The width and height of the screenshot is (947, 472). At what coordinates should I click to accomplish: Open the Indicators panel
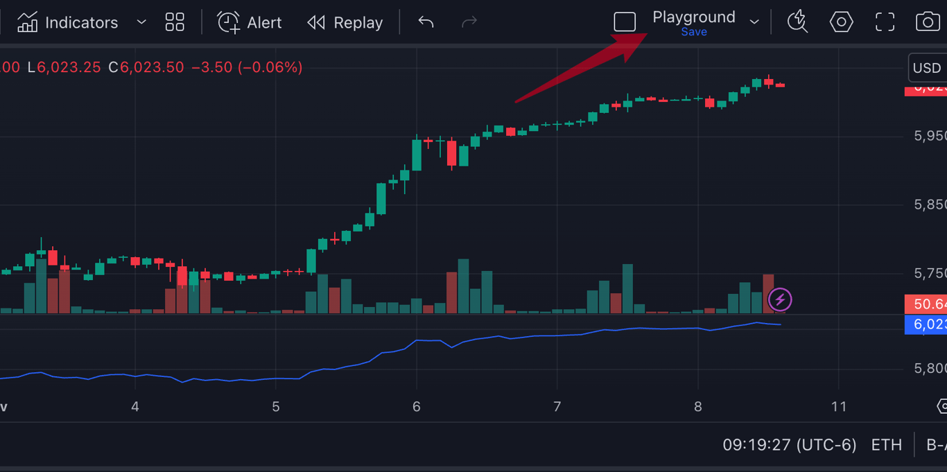(67, 23)
